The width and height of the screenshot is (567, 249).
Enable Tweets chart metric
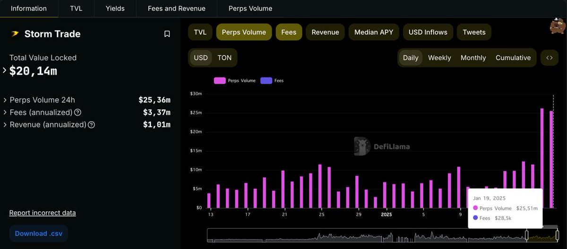(474, 32)
